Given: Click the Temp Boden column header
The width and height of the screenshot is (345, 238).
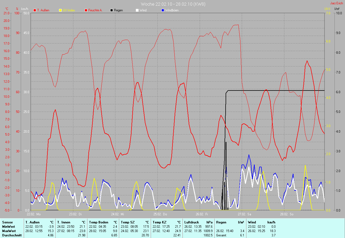Looking at the screenshot, I should [99, 222].
